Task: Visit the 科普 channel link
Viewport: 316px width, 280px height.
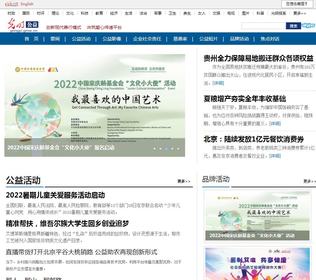Action: point(260,13)
